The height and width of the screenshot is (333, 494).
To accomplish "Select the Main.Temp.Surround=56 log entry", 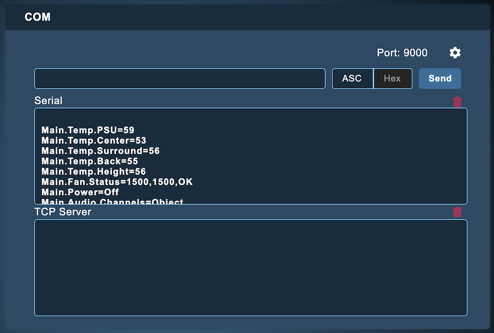I will click(100, 151).
